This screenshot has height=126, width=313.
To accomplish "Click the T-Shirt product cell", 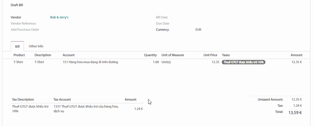I will click(x=18, y=62).
